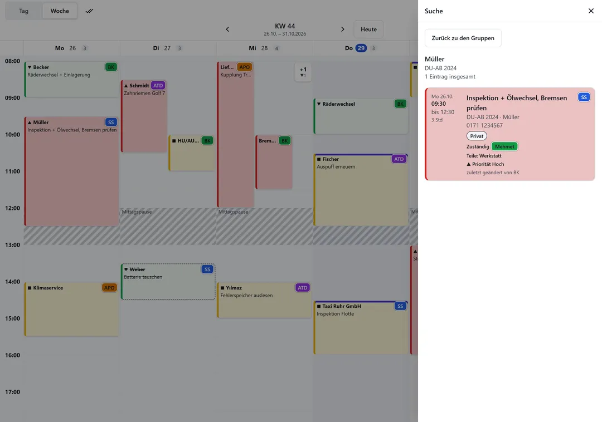The image size is (602, 422).
Task: Select the Mi 28 day header
Action: tap(264, 48)
